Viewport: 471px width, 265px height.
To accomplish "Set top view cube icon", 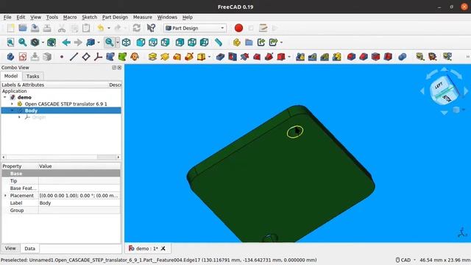I will pyautogui.click(x=153, y=43).
